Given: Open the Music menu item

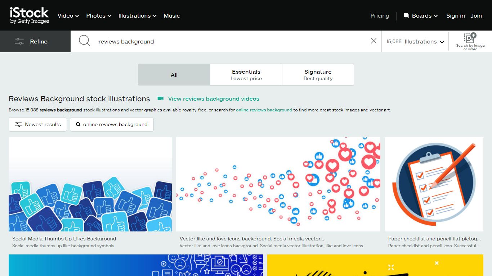Looking at the screenshot, I should 171,16.
